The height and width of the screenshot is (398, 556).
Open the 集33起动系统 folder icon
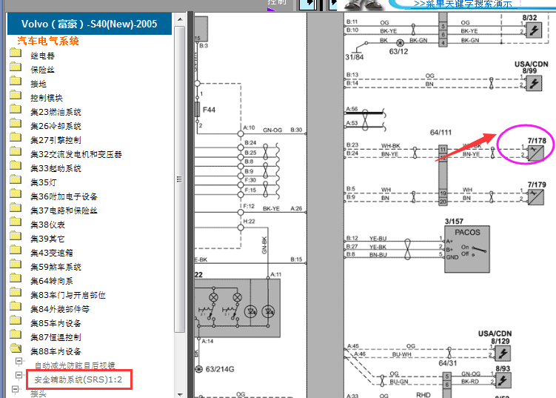(16, 166)
